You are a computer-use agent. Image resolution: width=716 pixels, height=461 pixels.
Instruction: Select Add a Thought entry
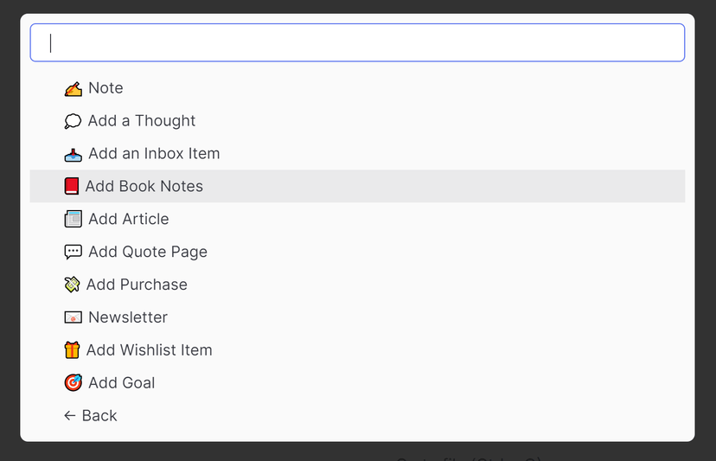[x=357, y=121]
